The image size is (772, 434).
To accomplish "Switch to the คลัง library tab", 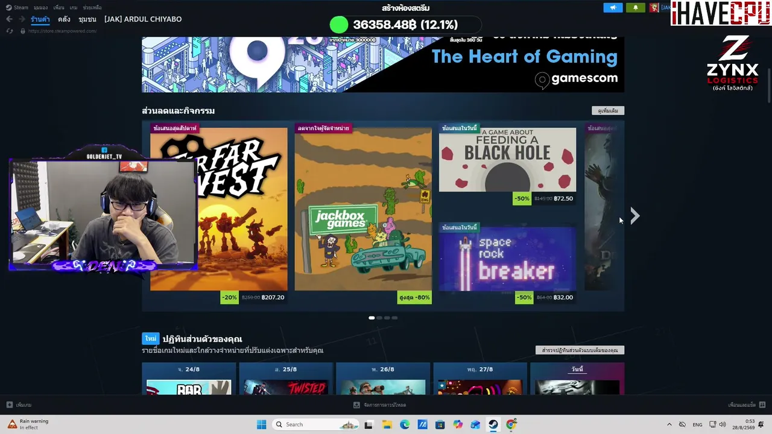I will [65, 19].
